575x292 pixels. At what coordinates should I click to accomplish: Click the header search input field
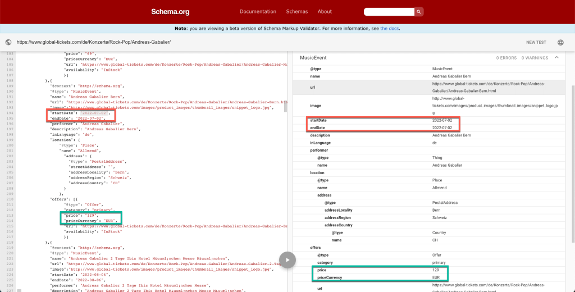(389, 12)
